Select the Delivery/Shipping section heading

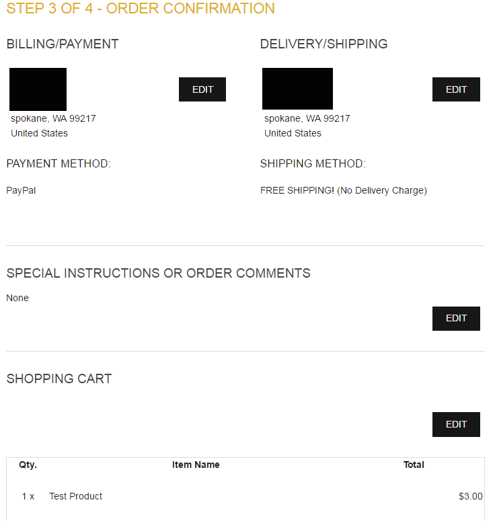coord(324,44)
